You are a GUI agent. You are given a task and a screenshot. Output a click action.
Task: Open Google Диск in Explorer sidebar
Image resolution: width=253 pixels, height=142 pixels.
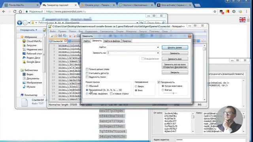pyautogui.click(x=31, y=62)
